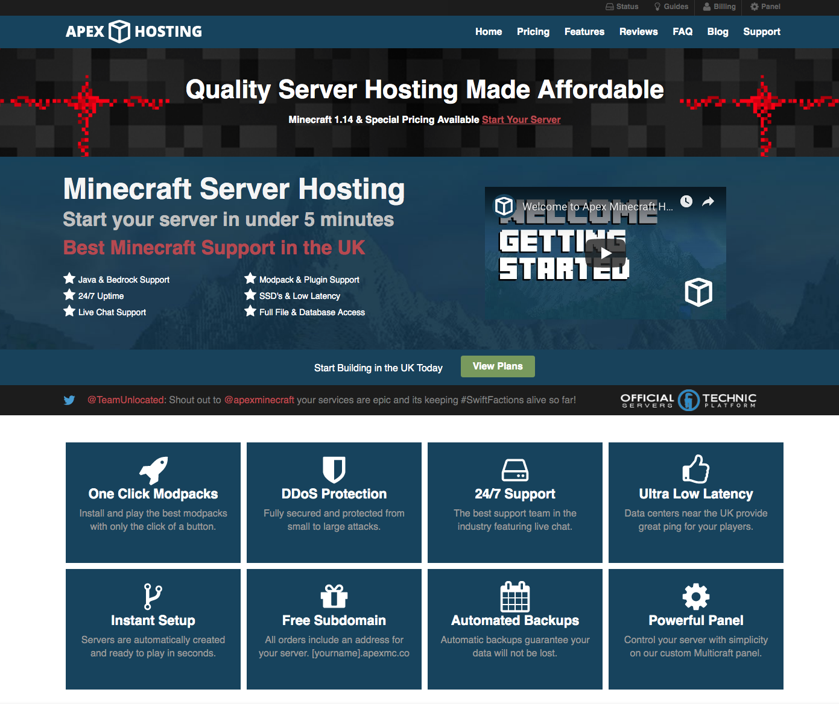Click the Watch Later clock on the video
839x704 pixels.
[x=686, y=201]
